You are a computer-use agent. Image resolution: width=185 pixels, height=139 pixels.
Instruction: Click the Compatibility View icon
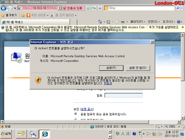pyautogui.click(x=88, y=8)
